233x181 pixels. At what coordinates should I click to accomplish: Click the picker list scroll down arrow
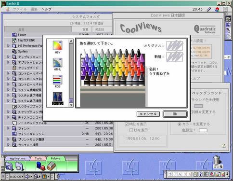pyautogui.click(x=71, y=105)
